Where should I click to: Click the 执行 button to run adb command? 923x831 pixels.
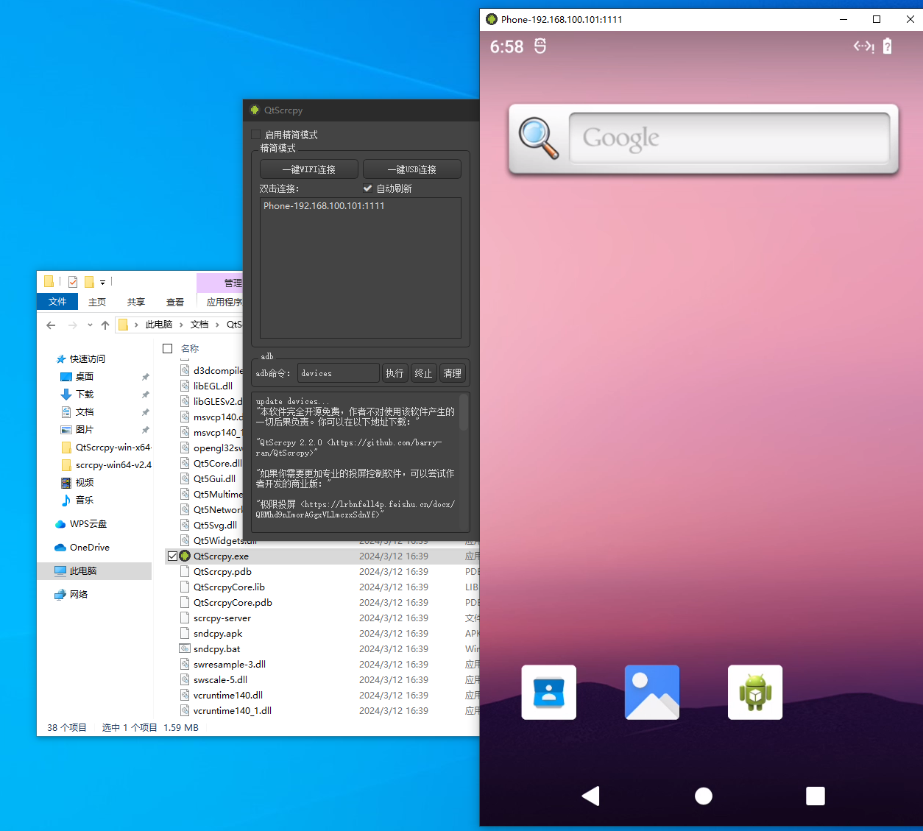[395, 373]
